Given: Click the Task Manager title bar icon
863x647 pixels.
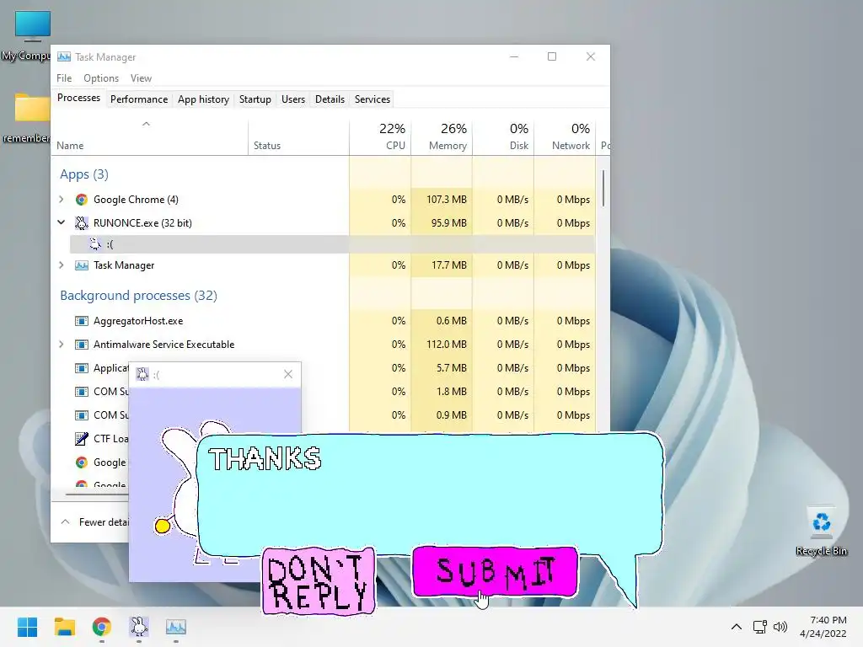Looking at the screenshot, I should 64,56.
